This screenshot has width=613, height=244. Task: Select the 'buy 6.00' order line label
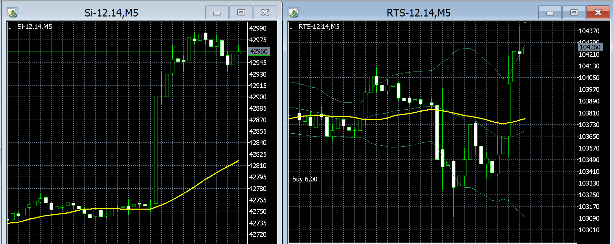[305, 179]
